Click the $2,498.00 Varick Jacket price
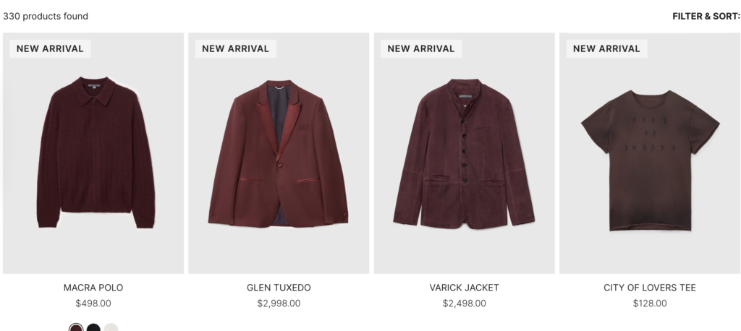Screen dimensions: 741x331 (x=464, y=304)
